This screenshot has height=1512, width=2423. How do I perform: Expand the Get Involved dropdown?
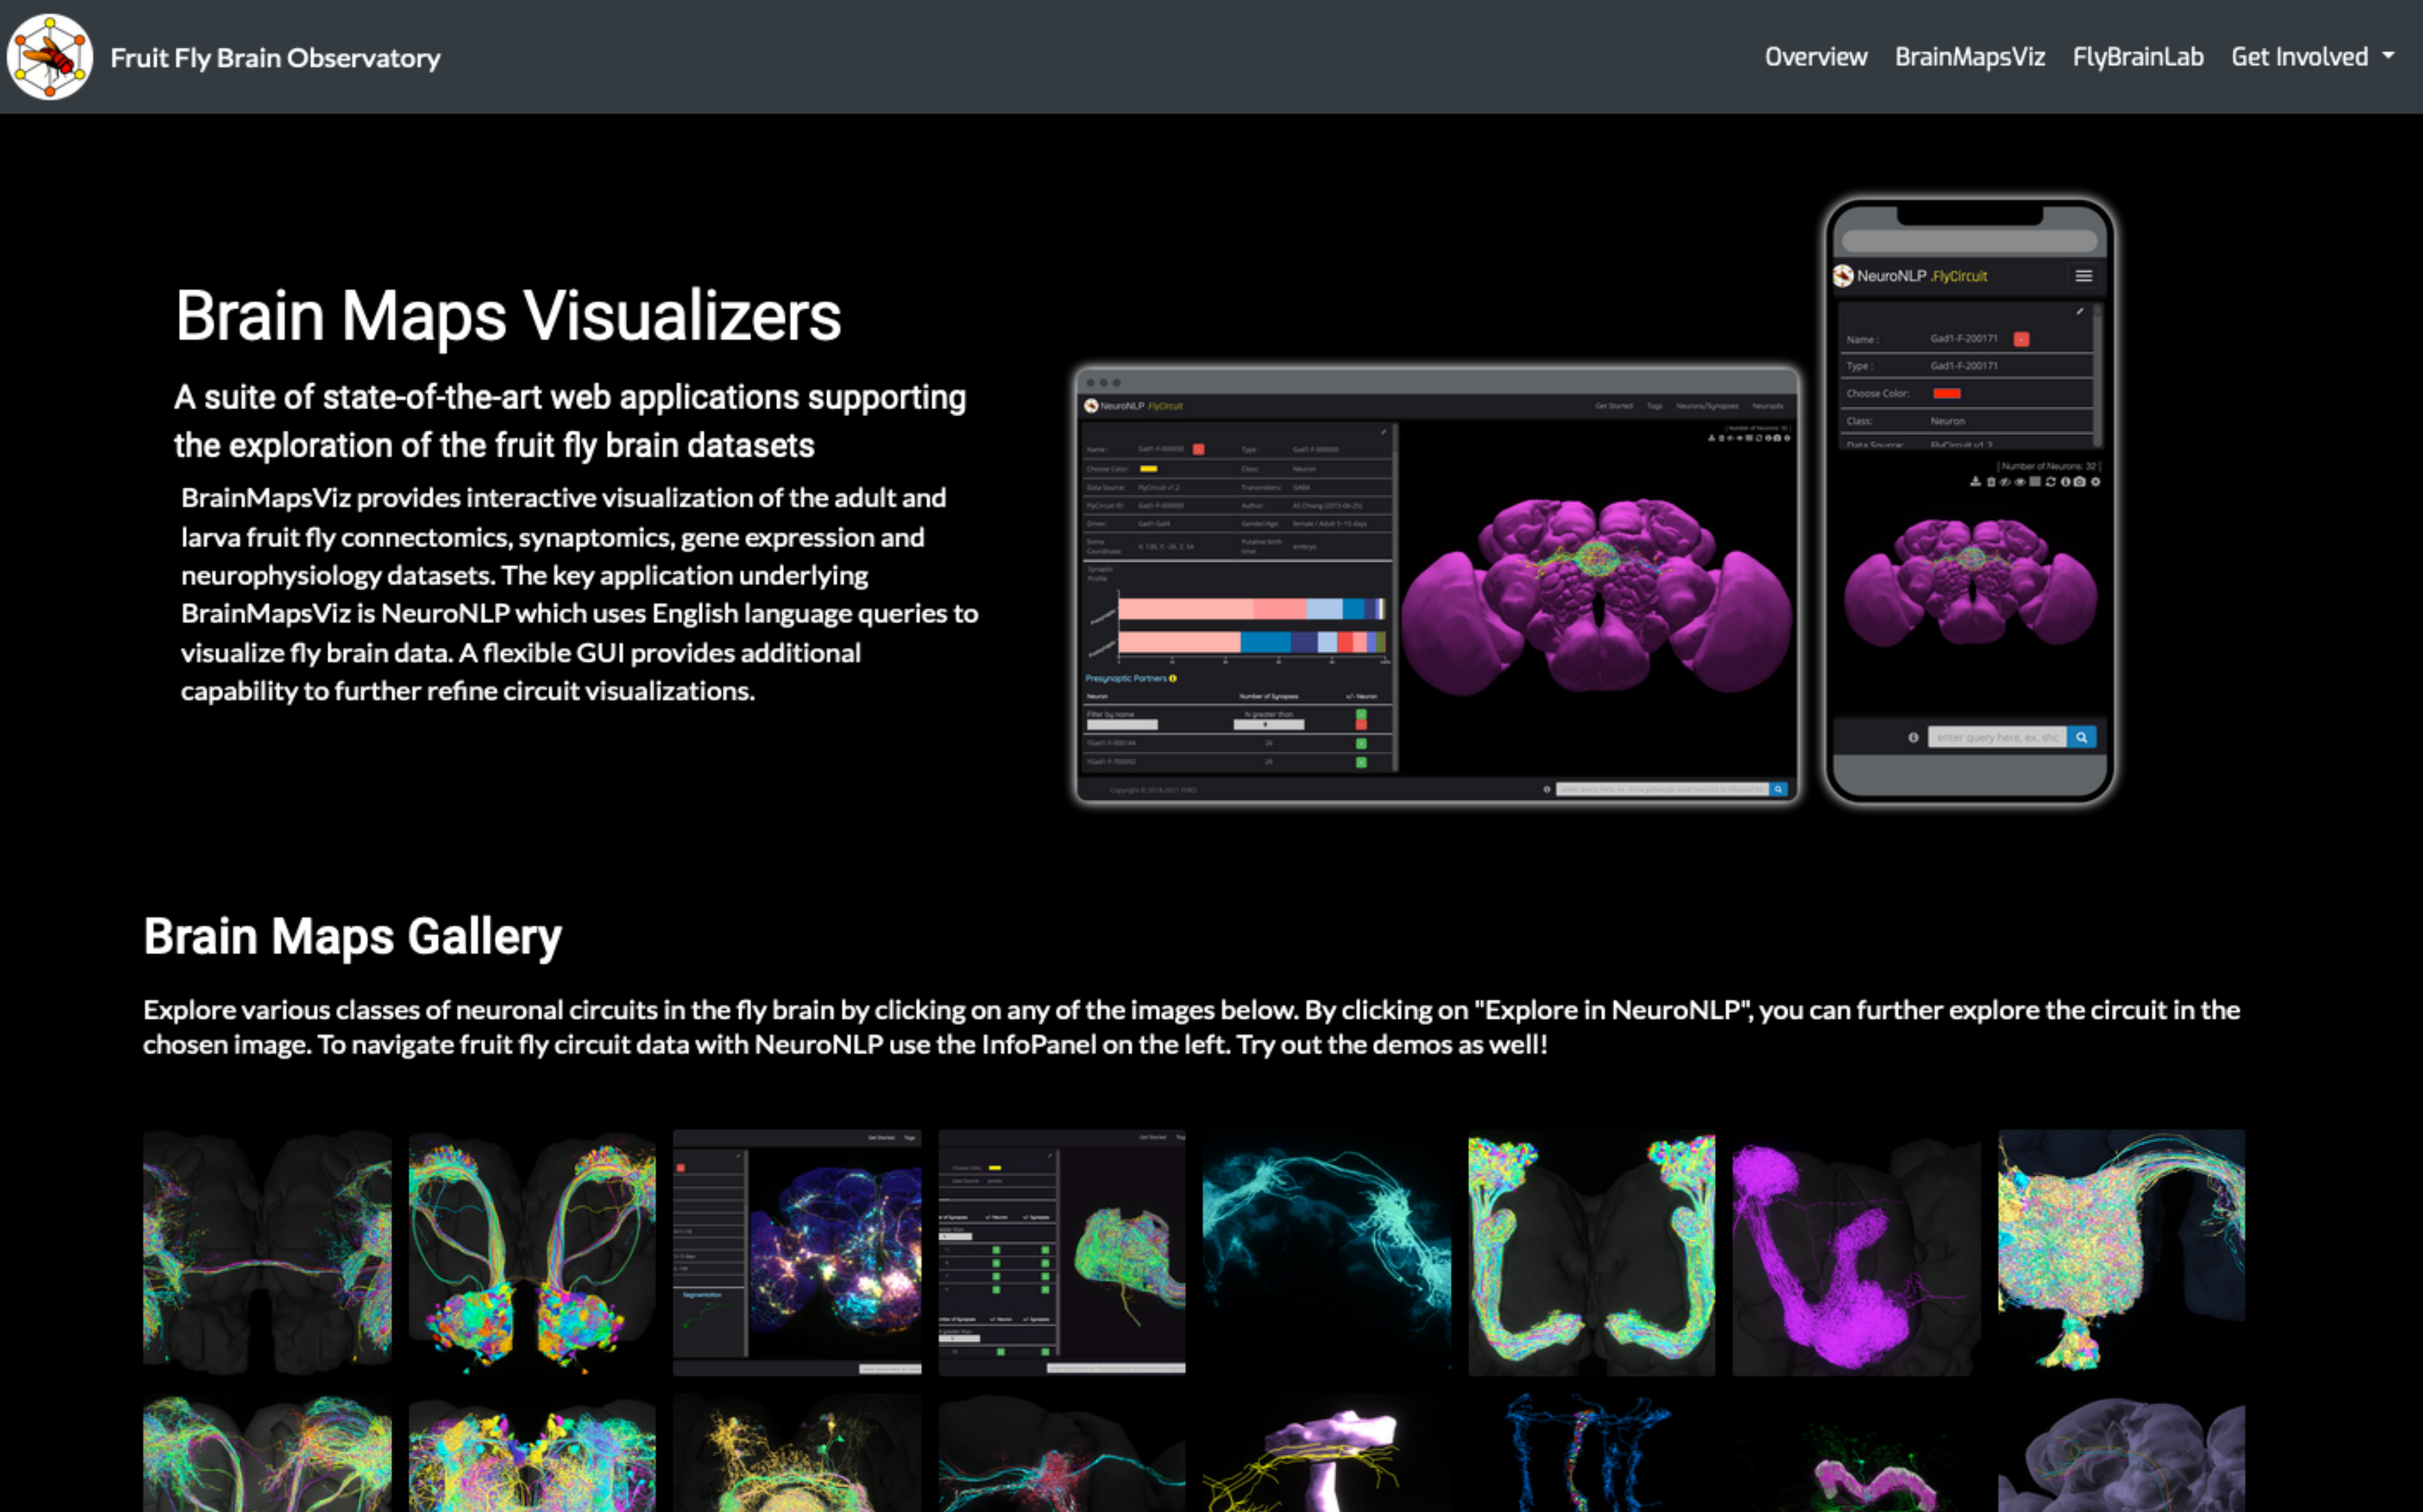point(2299,57)
